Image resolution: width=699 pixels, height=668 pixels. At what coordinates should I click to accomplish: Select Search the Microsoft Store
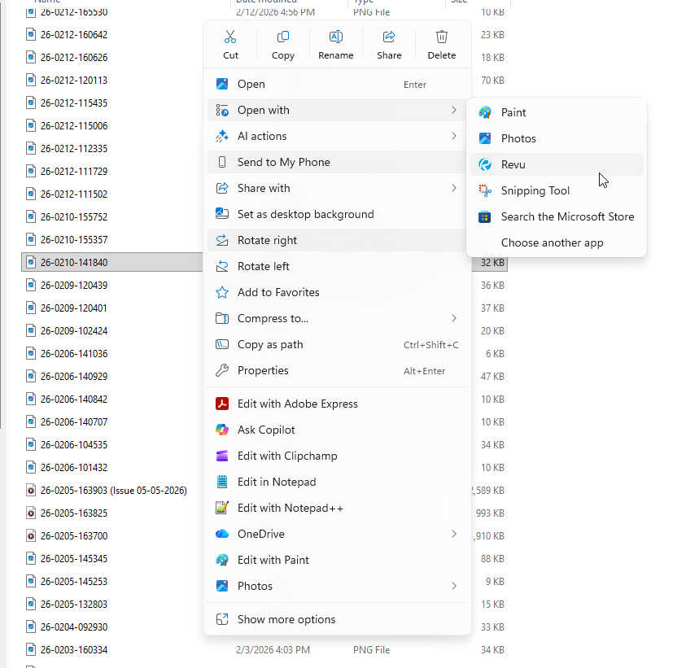pos(557,216)
